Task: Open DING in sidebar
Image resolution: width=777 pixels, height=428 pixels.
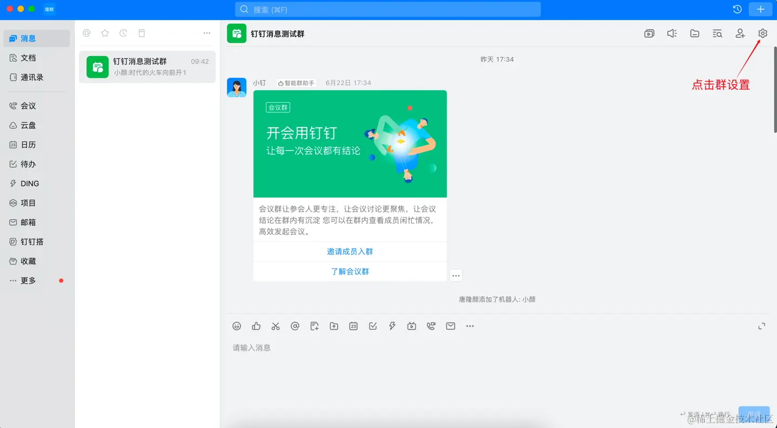Action: [x=37, y=184]
